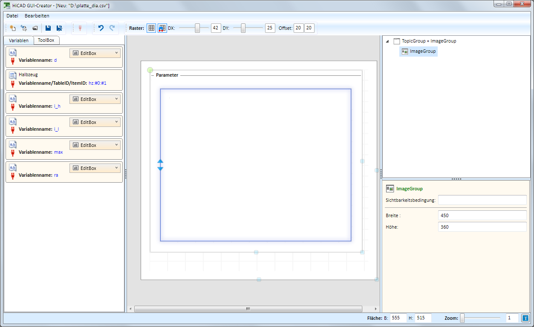Screen dimensions: 534x327
Task: Click the Save As disk icon
Action: [x=59, y=28]
